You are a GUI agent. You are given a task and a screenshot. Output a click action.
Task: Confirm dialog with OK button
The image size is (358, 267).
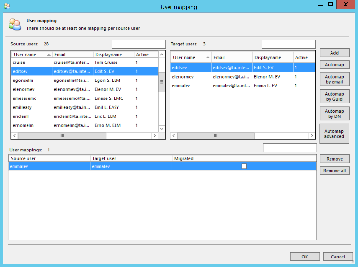[x=305, y=257]
